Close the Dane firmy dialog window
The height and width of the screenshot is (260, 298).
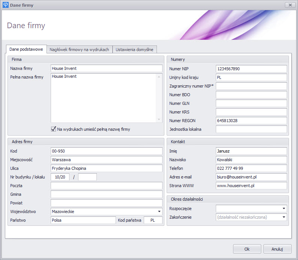(290, 5)
